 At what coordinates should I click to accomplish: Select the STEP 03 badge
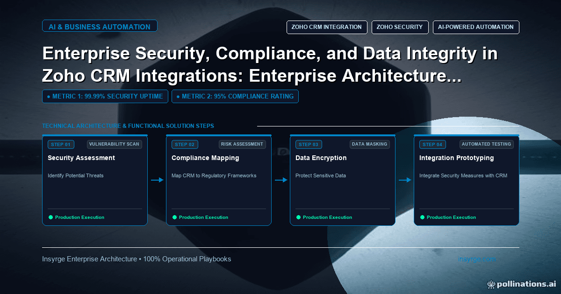pos(309,145)
